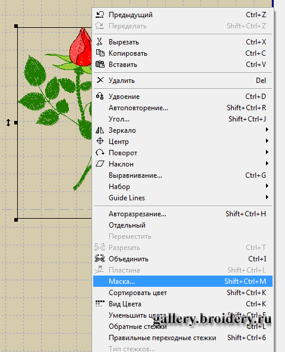The width and height of the screenshot is (285, 352).
Task: Select Автоповторение... menu item
Action: 183,107
